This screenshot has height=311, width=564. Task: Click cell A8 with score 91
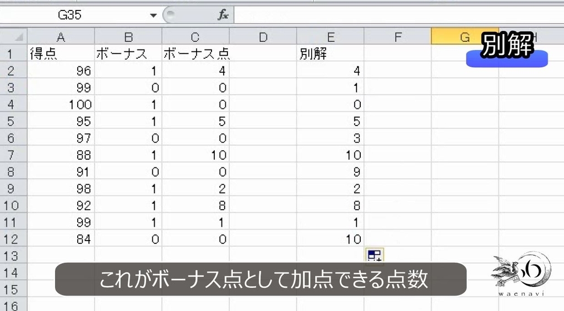click(x=61, y=172)
